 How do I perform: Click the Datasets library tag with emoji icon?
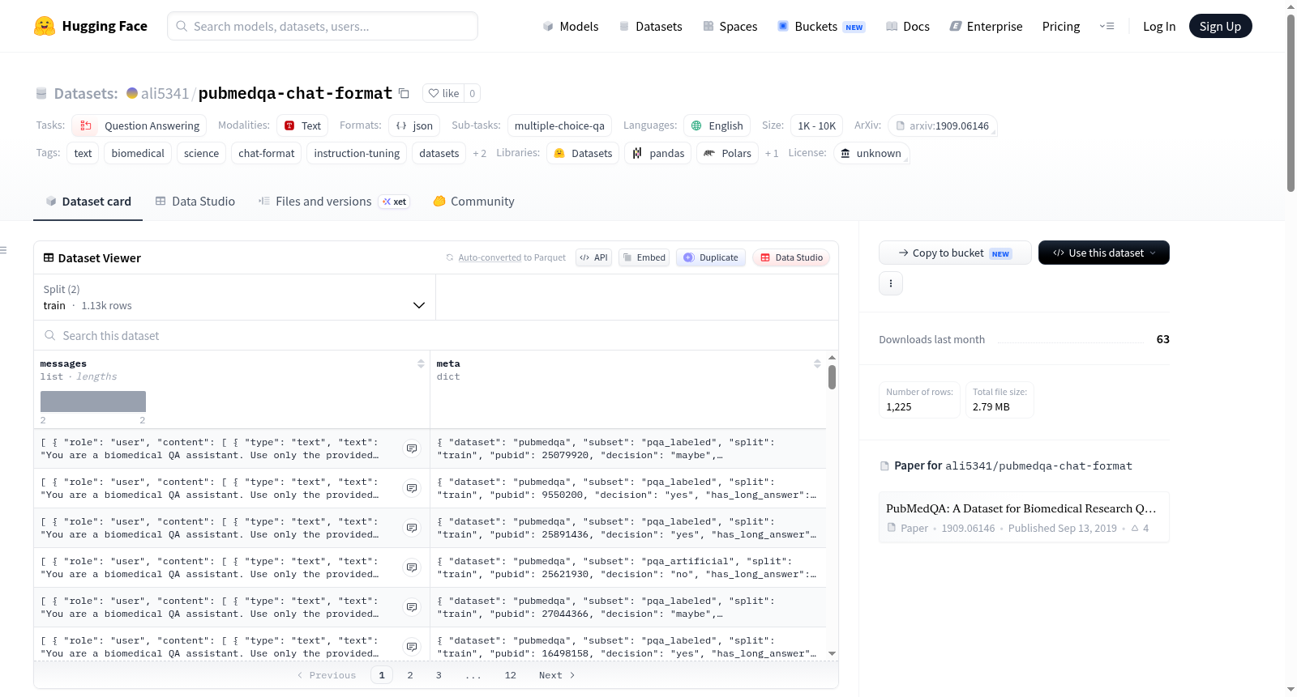[x=583, y=153]
